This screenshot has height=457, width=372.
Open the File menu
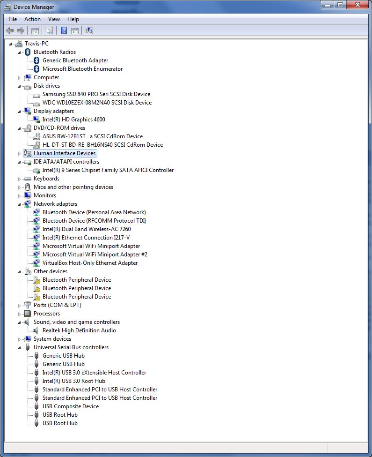point(13,19)
